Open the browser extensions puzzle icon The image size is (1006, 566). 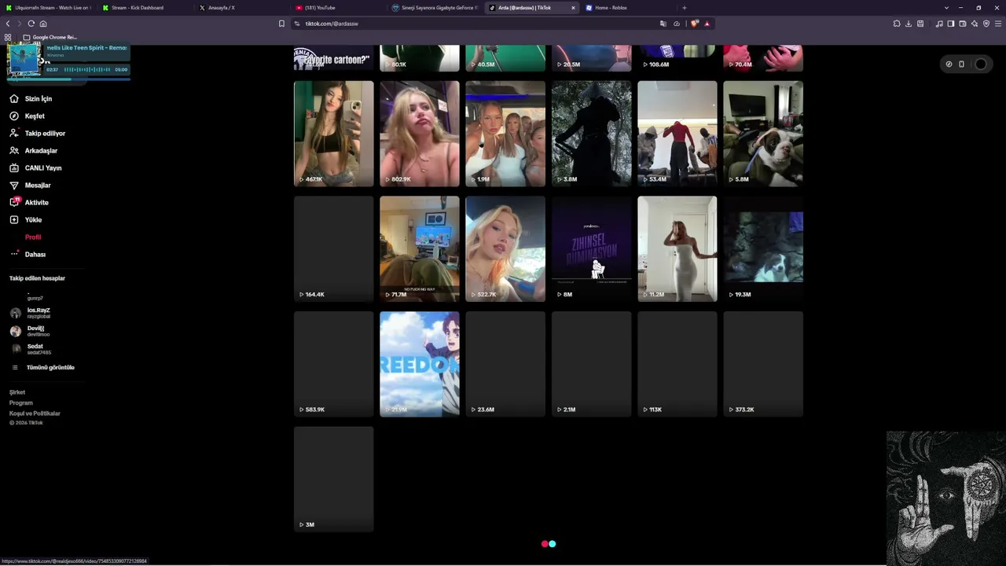tap(897, 24)
